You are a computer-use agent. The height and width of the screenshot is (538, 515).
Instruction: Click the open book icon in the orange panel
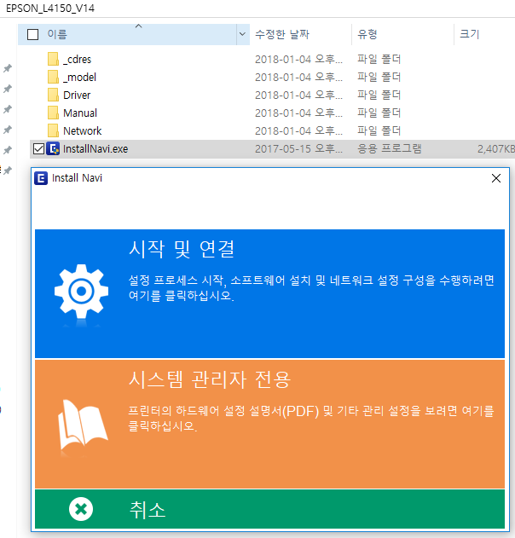[83, 425]
